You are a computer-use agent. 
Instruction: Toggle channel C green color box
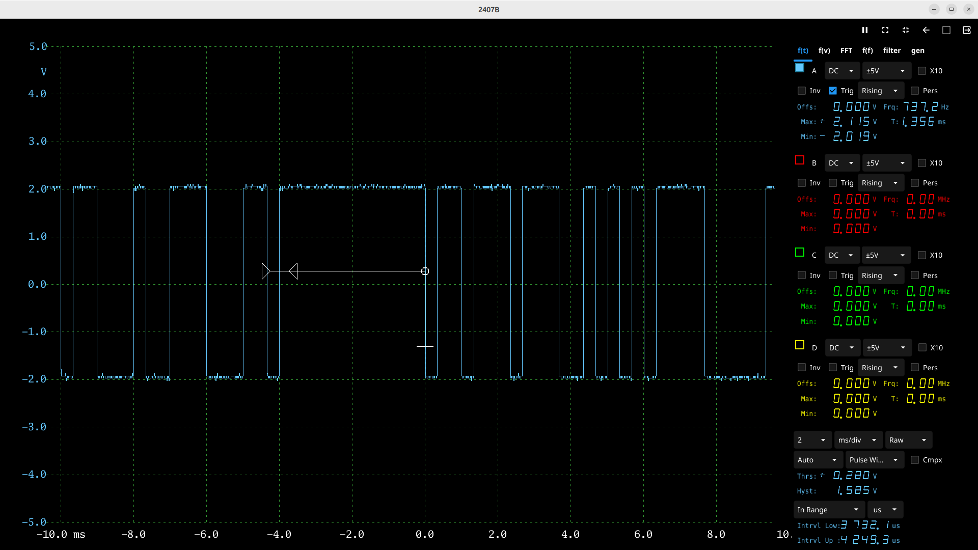click(800, 253)
